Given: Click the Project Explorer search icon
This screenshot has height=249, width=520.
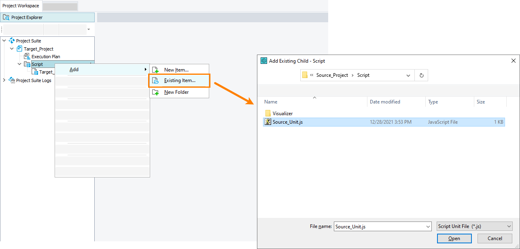Looking at the screenshot, I should 6,17.
